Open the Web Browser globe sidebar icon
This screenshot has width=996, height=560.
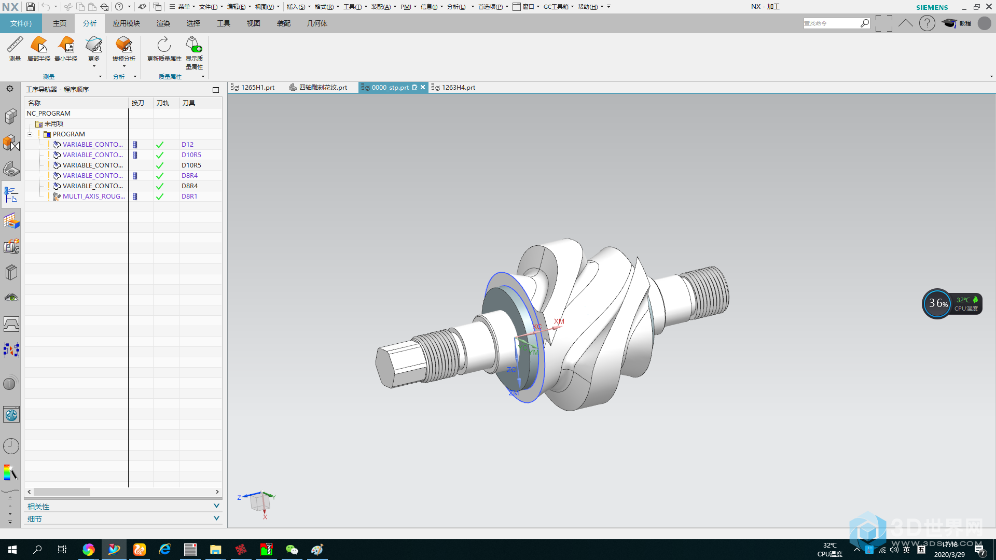click(11, 415)
